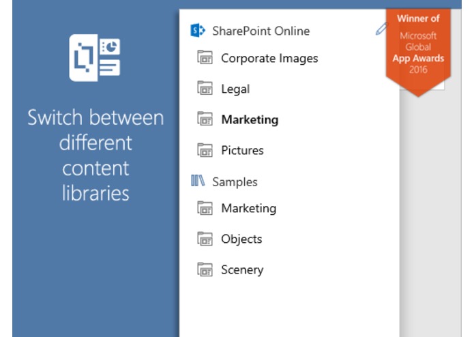474x337 pixels.
Task: Open the Scenery library
Action: pos(242,270)
